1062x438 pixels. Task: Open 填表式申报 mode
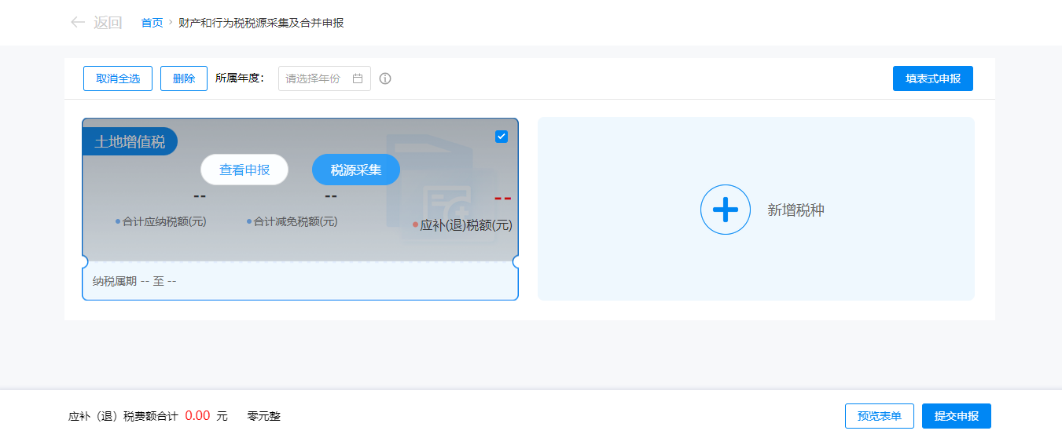[932, 78]
